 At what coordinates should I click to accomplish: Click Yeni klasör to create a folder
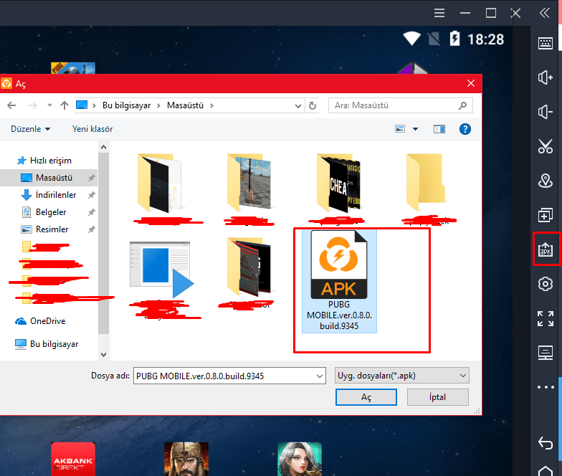point(92,129)
